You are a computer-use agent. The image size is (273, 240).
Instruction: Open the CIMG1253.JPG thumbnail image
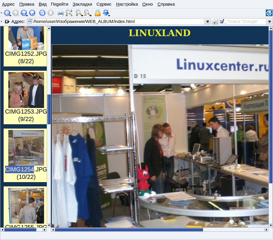point(26,90)
